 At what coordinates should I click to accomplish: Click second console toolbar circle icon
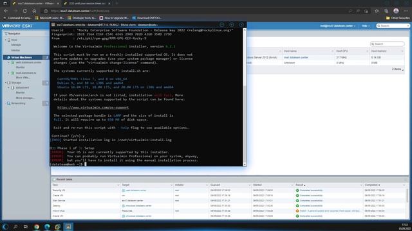click(232, 24)
